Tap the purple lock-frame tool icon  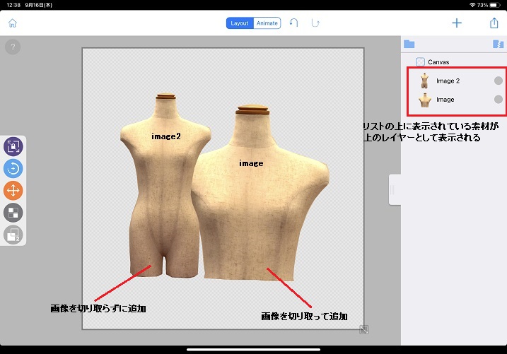14,147
